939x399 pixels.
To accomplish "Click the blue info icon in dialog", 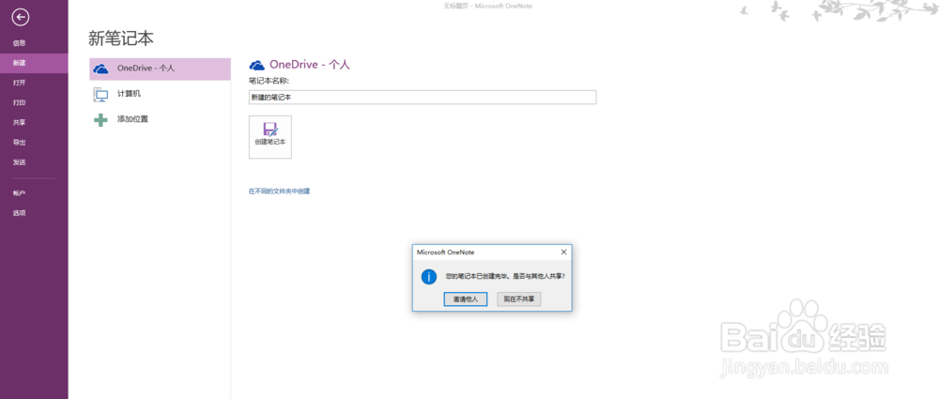I will pos(429,277).
